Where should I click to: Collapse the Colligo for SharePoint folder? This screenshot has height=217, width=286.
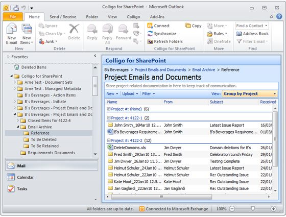click(x=11, y=76)
